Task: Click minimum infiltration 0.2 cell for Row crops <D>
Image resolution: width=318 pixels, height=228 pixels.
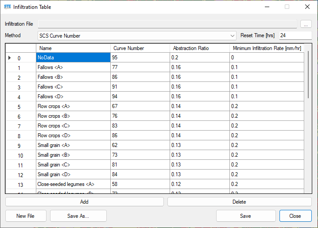Action: (267, 135)
